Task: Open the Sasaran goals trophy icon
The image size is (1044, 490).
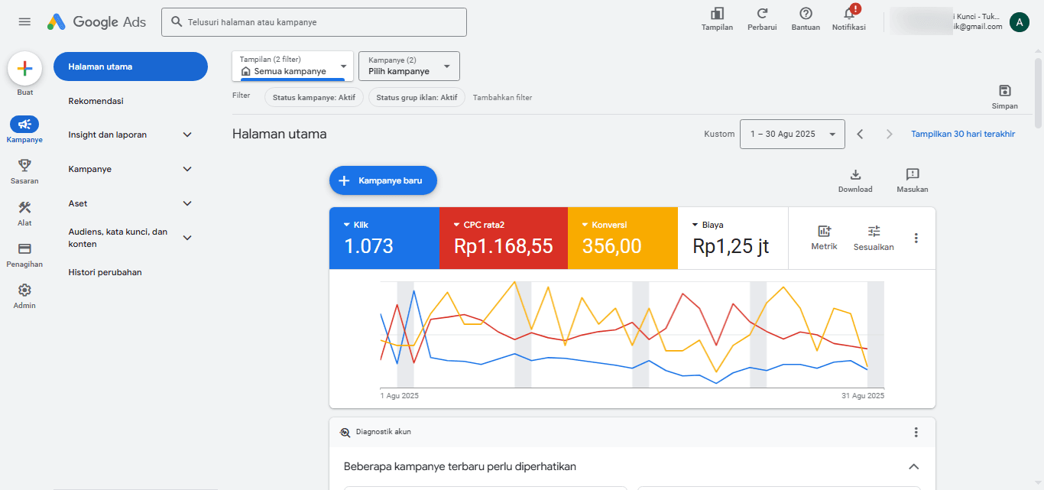Action: tap(24, 165)
